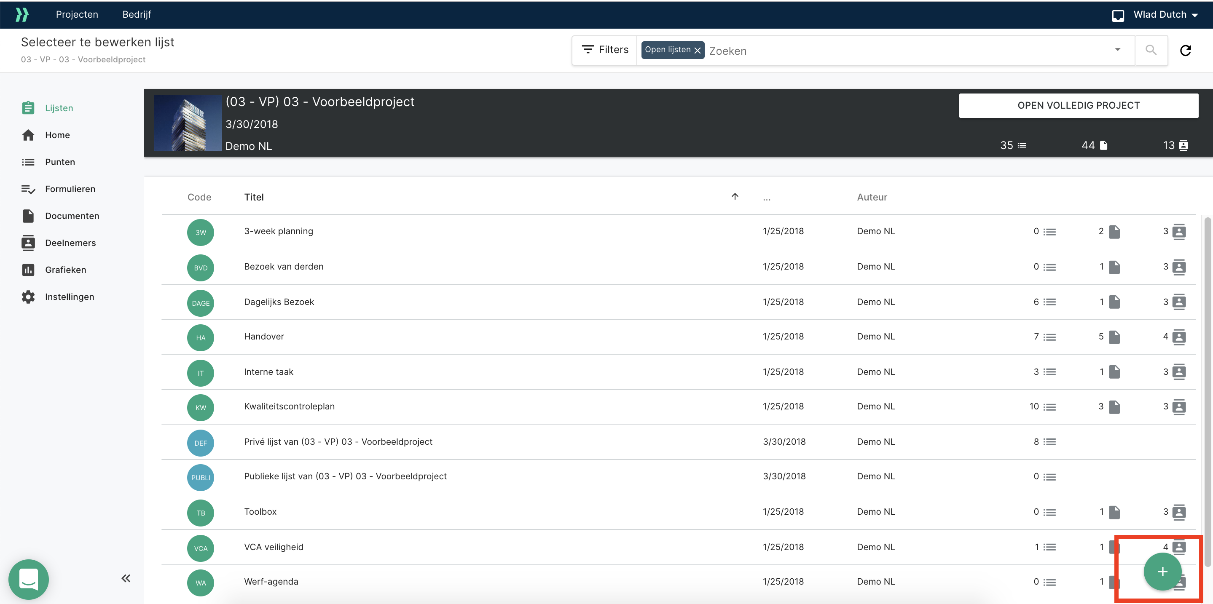This screenshot has height=604, width=1213.
Task: Click the app logo in top bar
Action: pyautogui.click(x=21, y=15)
